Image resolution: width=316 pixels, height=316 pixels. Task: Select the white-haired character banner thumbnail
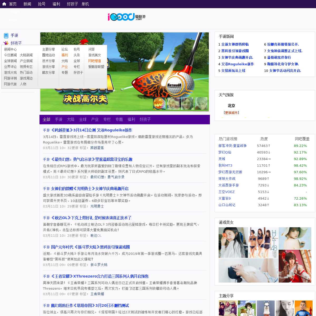[201, 103]
